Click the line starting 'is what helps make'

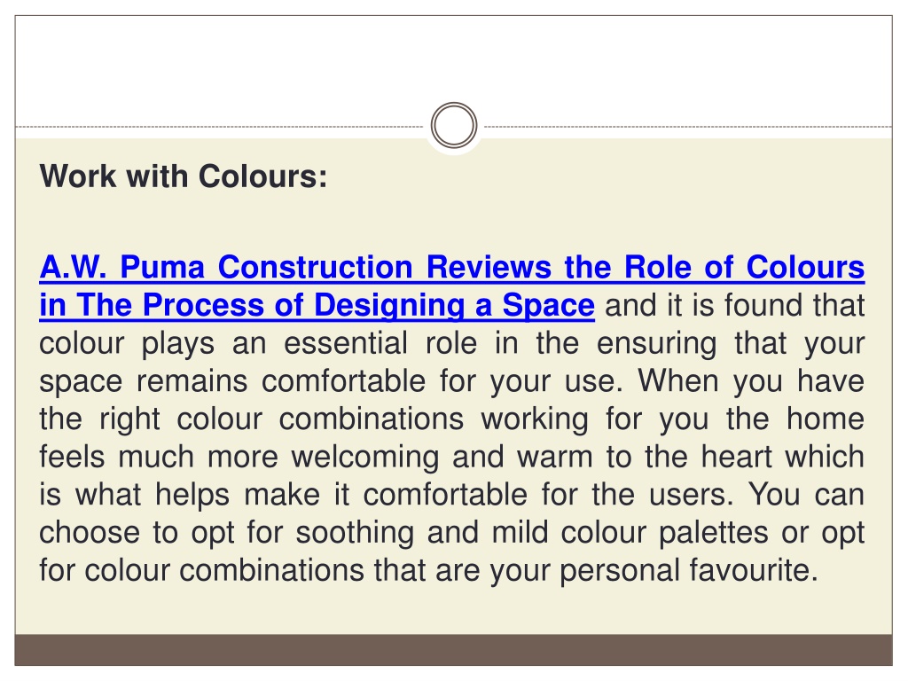[451, 495]
